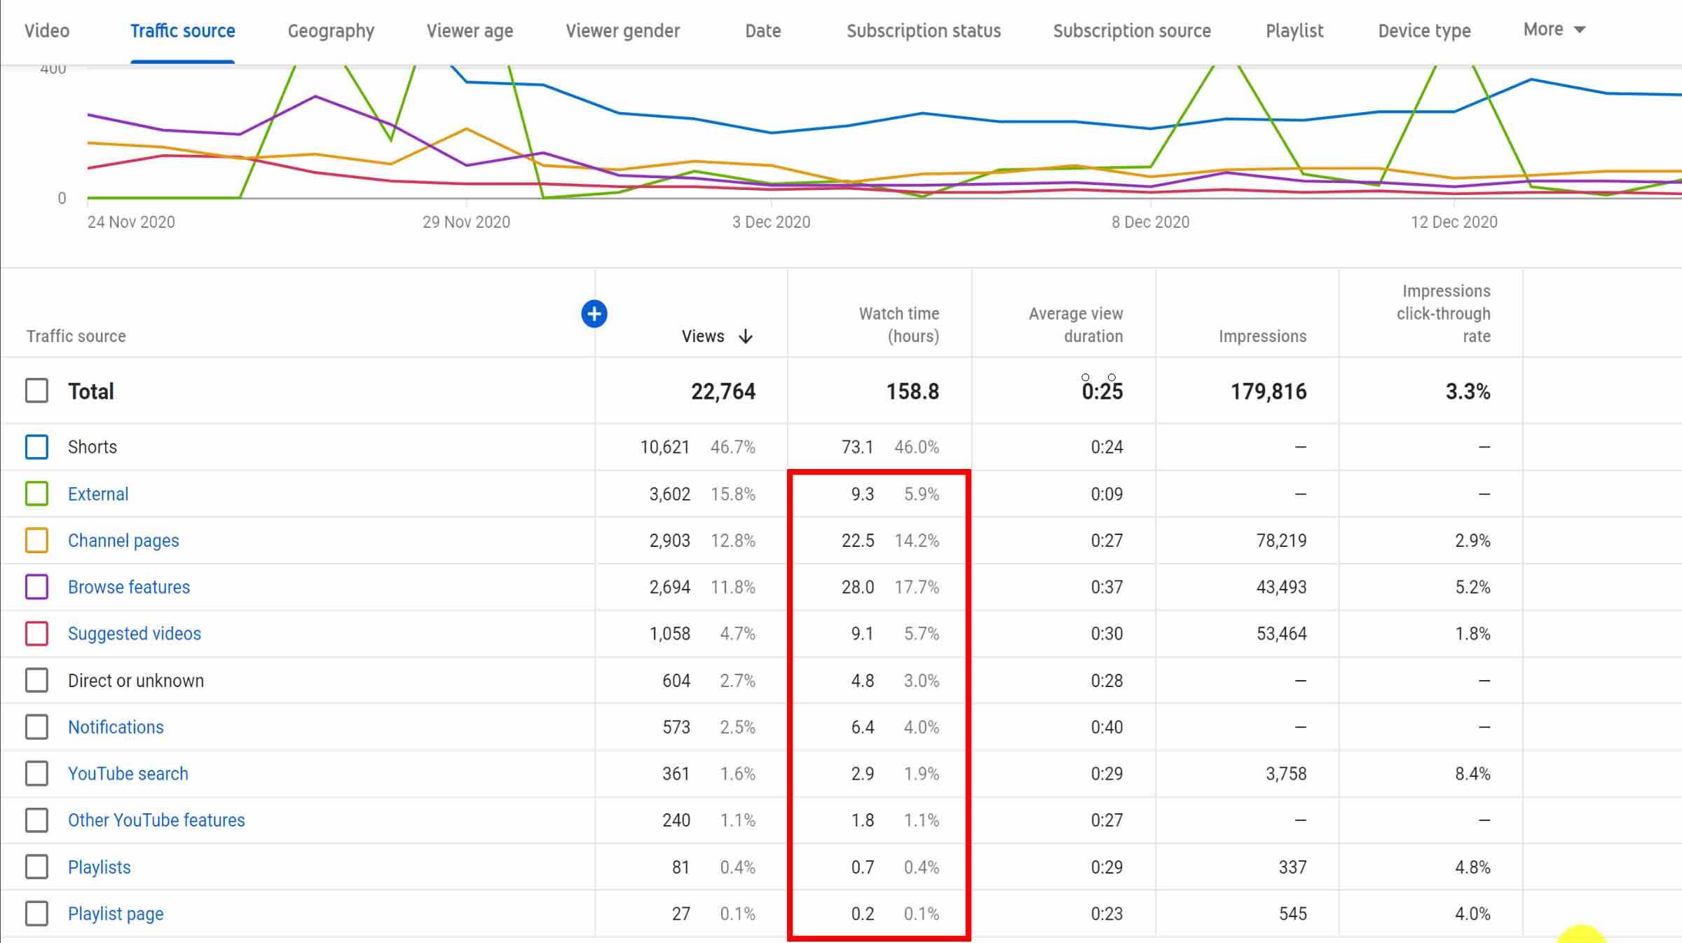Click the total views value 22,764
1682x943 pixels.
point(723,391)
